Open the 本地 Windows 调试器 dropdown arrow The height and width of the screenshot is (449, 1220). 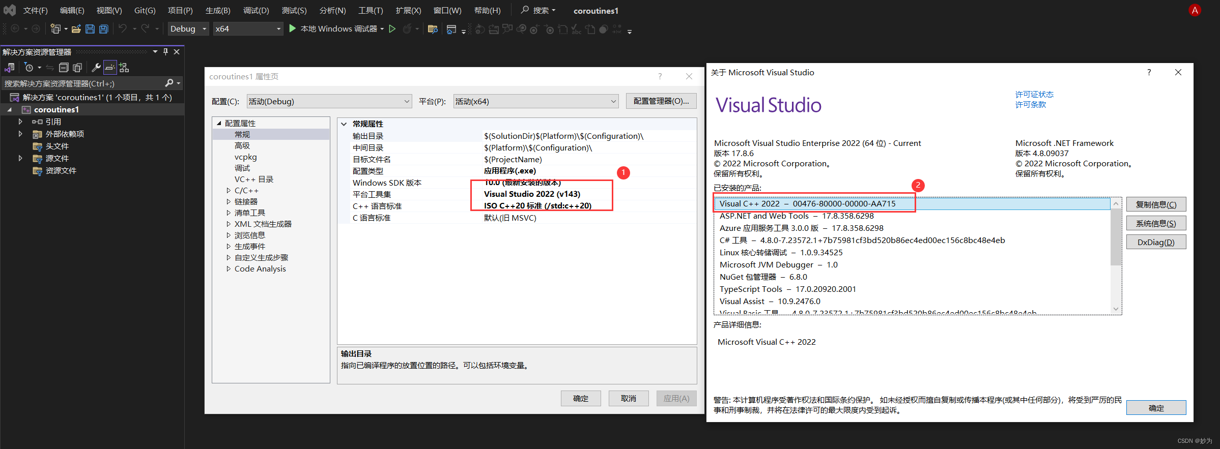(382, 29)
